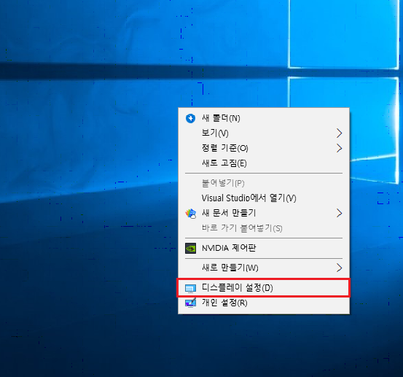Viewport: 403px width, 377px height.
Task: Select 새로 고침(E) to refresh desktop
Action: [x=264, y=163]
